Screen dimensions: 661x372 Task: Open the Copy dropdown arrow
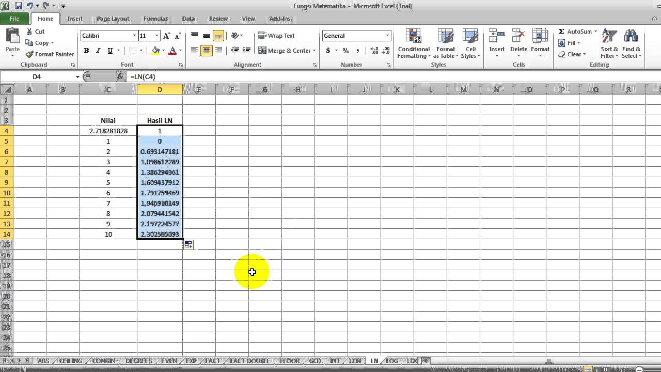pyautogui.click(x=52, y=43)
